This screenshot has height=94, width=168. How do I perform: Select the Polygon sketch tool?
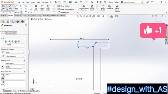[21, 13]
